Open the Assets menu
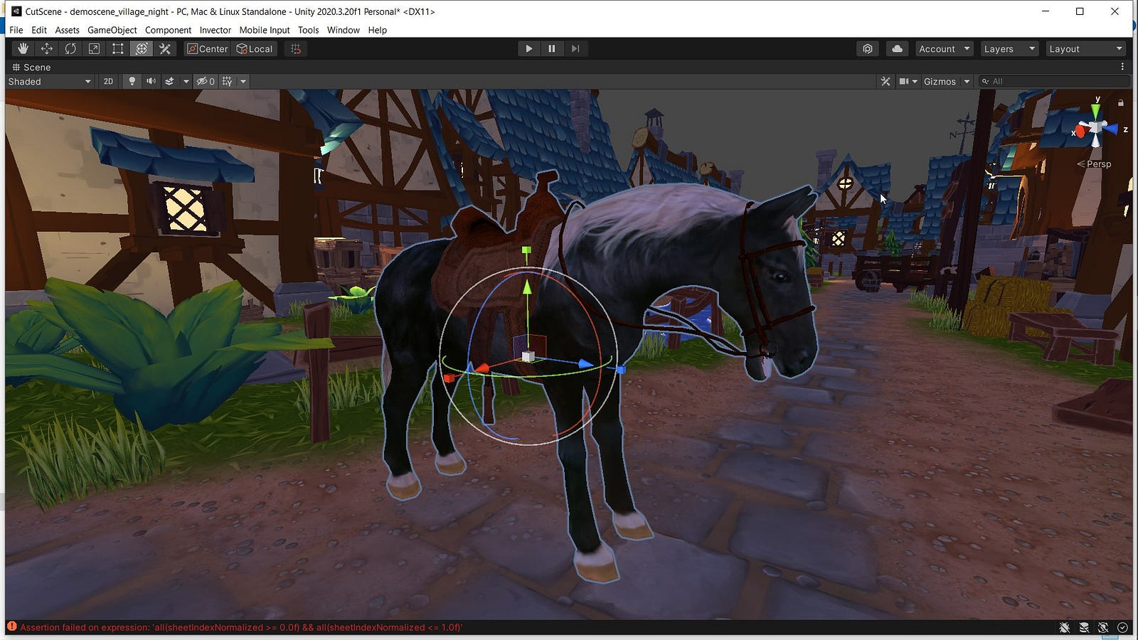This screenshot has width=1138, height=640. pyautogui.click(x=67, y=30)
